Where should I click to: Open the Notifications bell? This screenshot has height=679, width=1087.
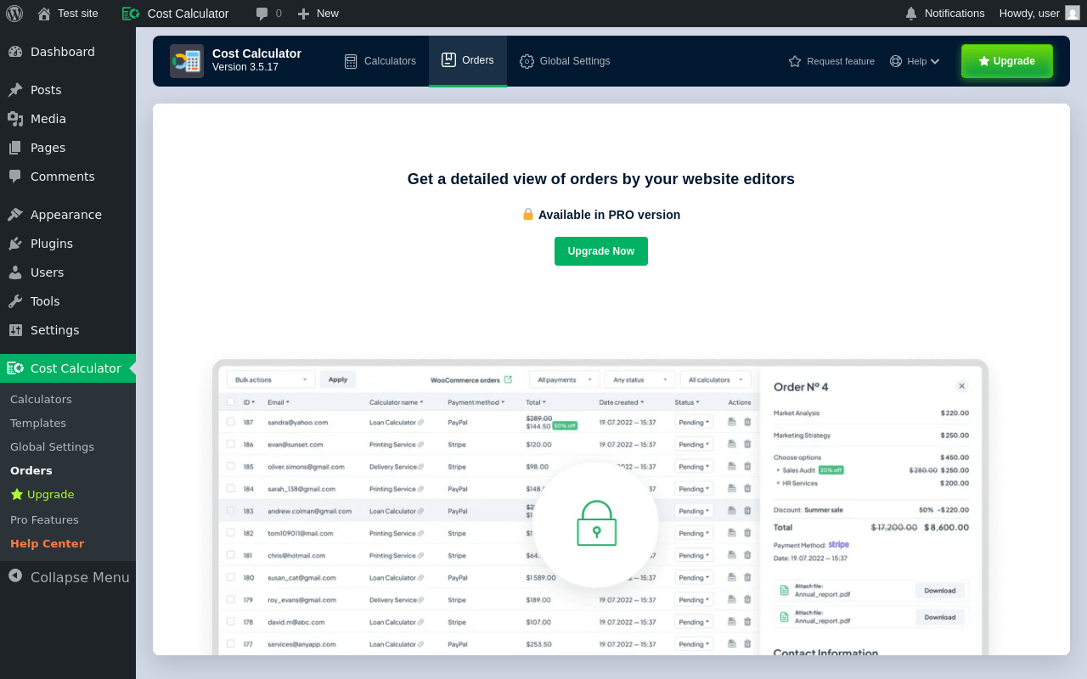coord(944,13)
